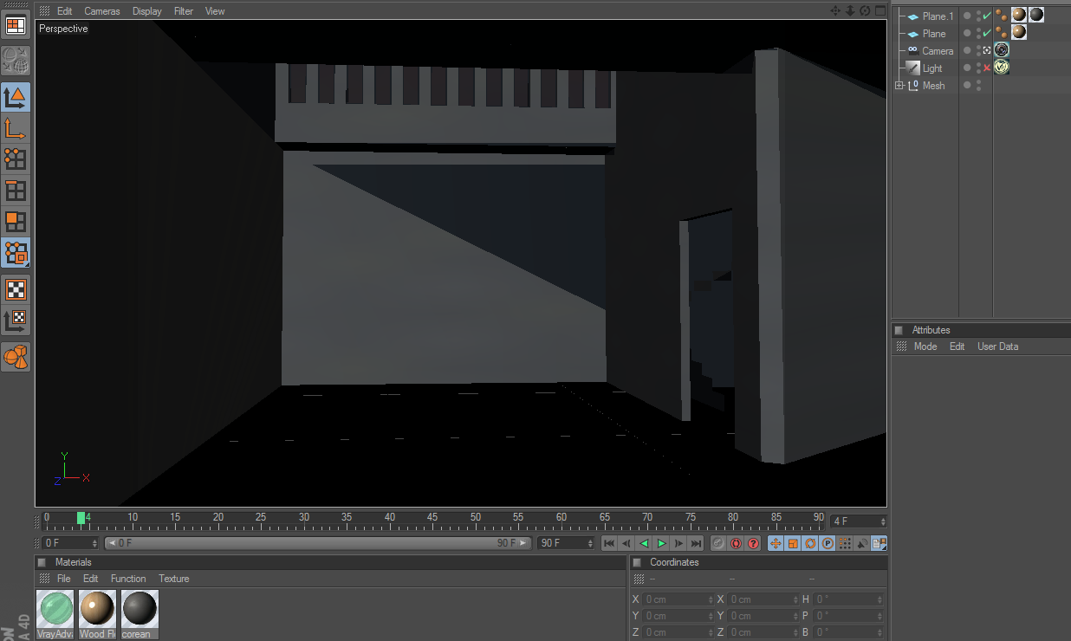The width and height of the screenshot is (1071, 641).
Task: Open the viewport Edit menu
Action: click(65, 11)
